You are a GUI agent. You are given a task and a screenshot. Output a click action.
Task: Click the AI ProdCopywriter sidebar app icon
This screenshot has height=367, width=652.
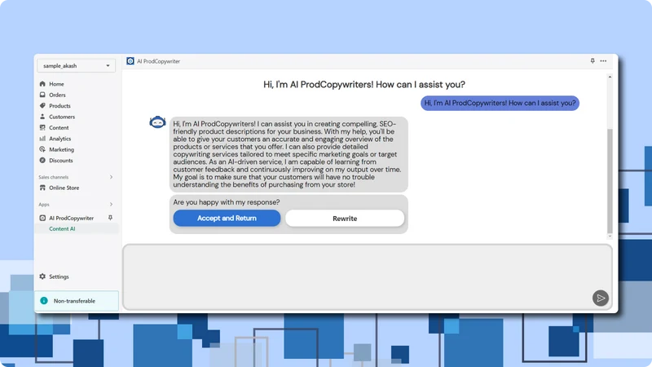[42, 218]
